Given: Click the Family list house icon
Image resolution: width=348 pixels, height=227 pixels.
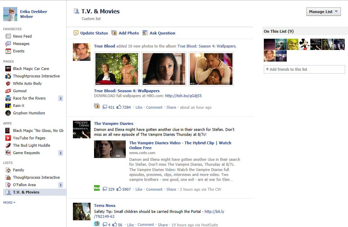Looking at the screenshot, I should [x=8, y=170].
